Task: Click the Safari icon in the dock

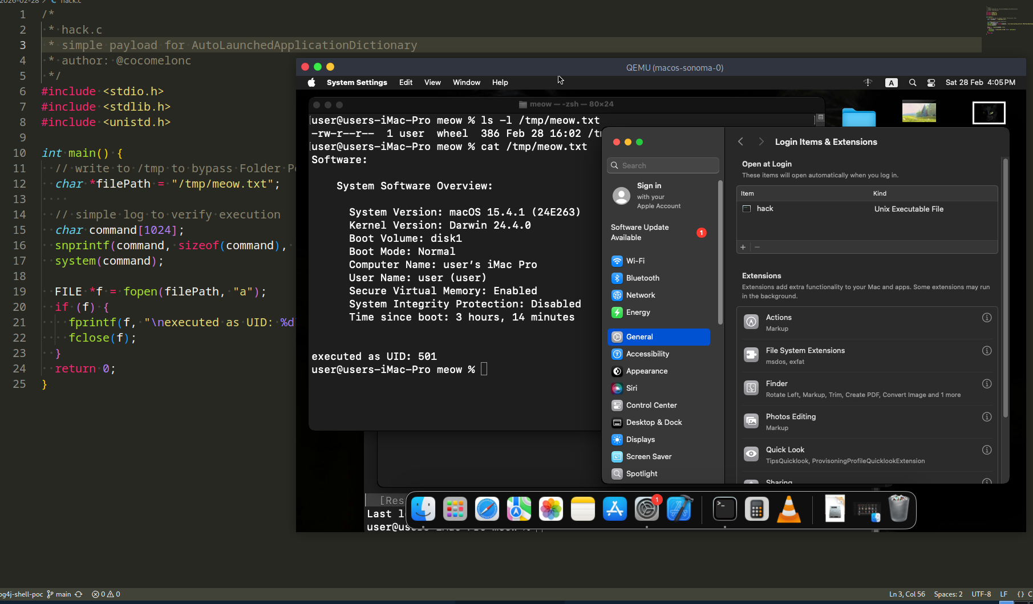Action: tap(487, 509)
